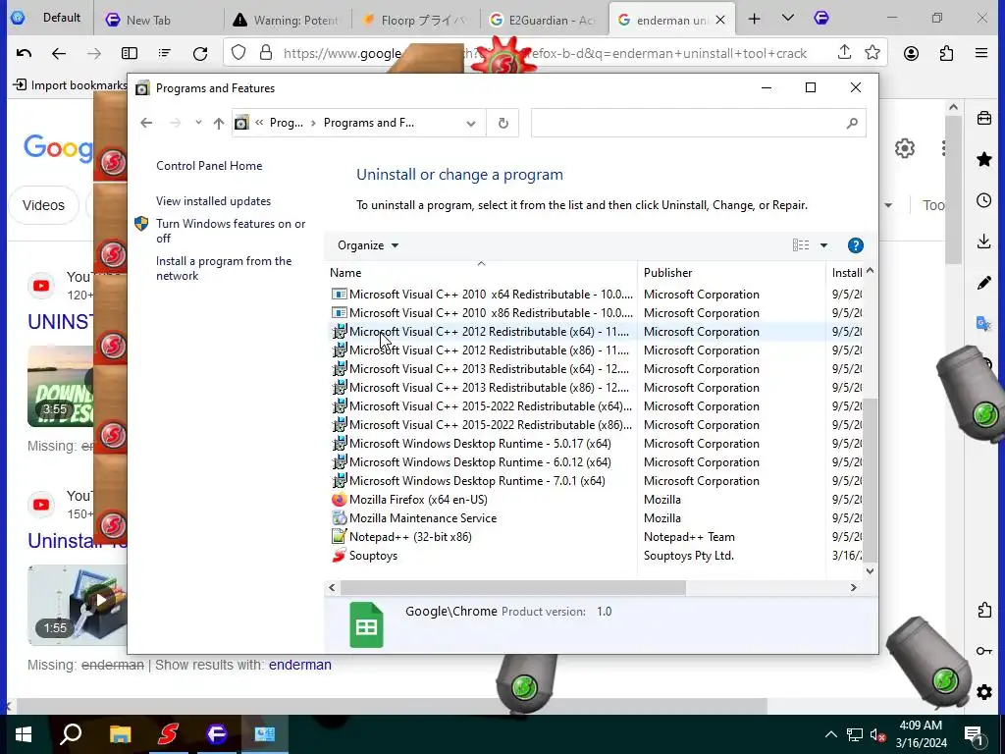The image size is (1005, 754).
Task: Close the enderman uninstall search tab
Action: pyautogui.click(x=720, y=20)
